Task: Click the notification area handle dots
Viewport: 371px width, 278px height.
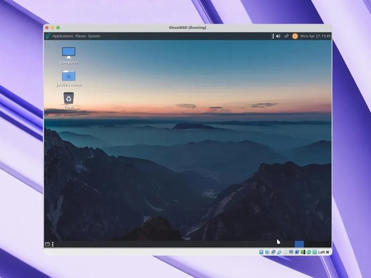Action: 273,36
